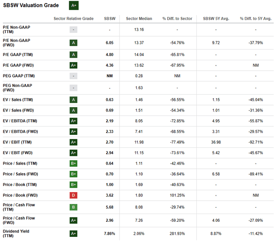This screenshot has width=275, height=242.
Task: Click the A+ grade badge for P/E GAAP (FWD)
Action: click(73, 65)
